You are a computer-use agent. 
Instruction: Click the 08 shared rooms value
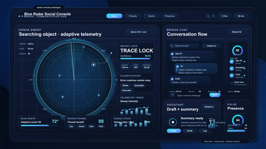click(101, 121)
